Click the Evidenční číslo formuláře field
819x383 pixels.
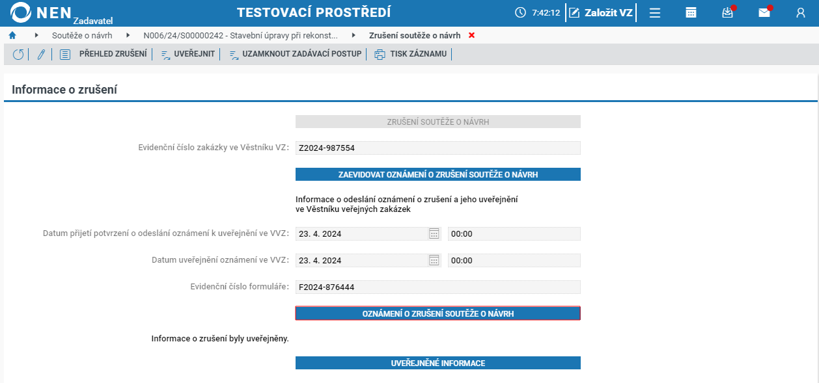tap(438, 287)
